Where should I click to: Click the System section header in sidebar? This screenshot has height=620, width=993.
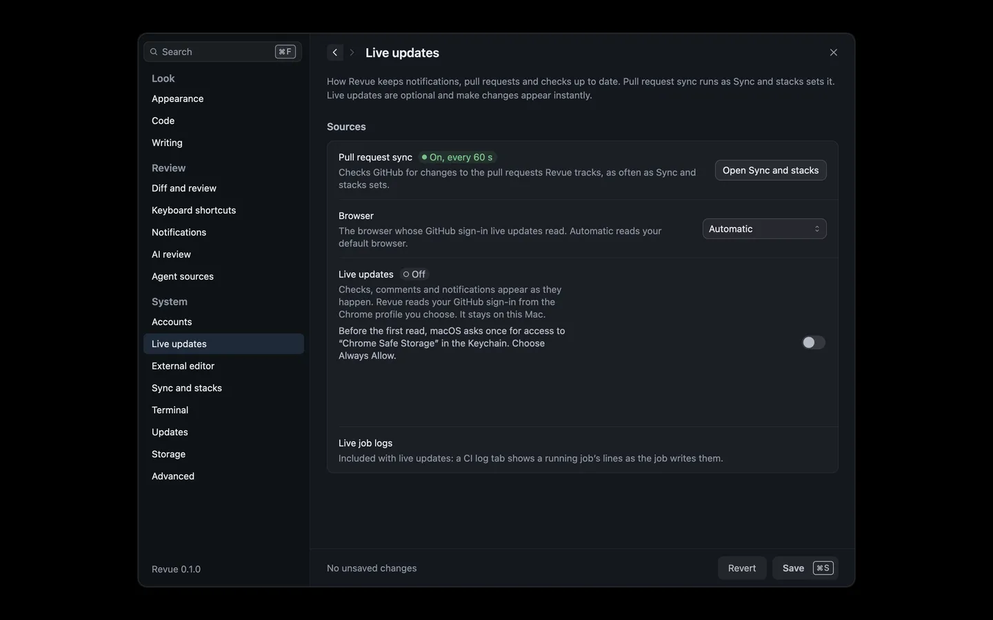tap(170, 302)
